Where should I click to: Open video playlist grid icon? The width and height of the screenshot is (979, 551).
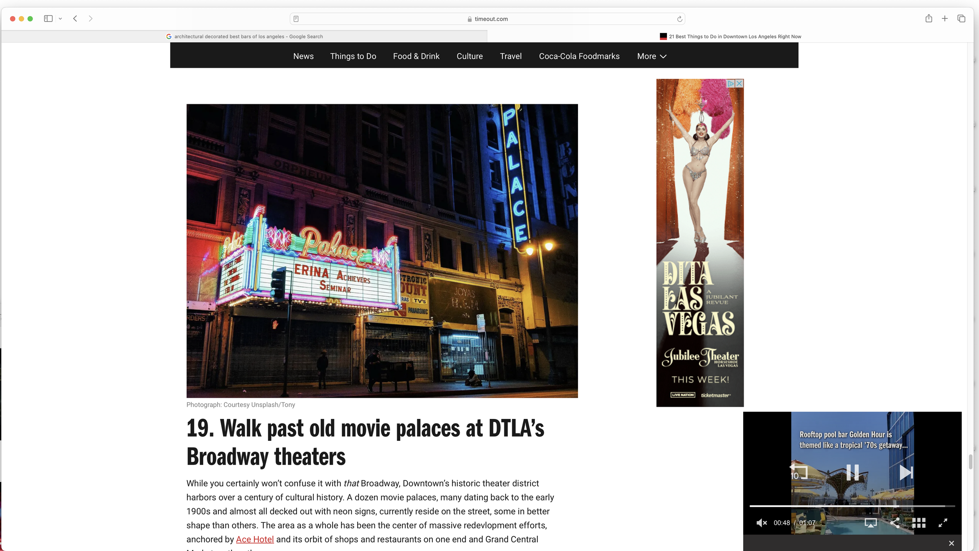point(919,523)
